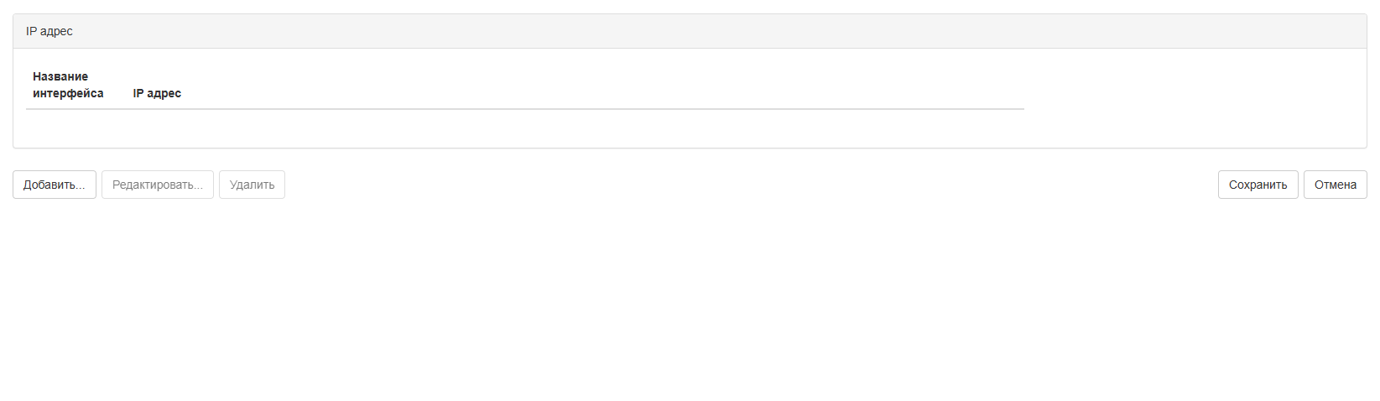Sort the table by interface name

(68, 85)
